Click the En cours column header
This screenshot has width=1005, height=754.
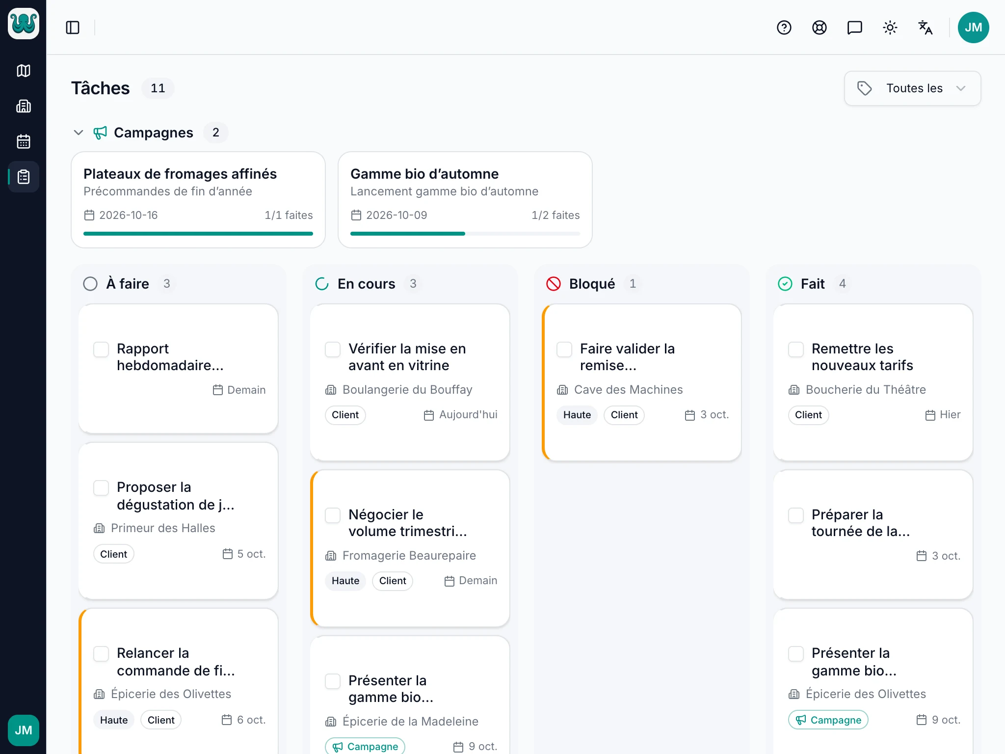tap(366, 284)
